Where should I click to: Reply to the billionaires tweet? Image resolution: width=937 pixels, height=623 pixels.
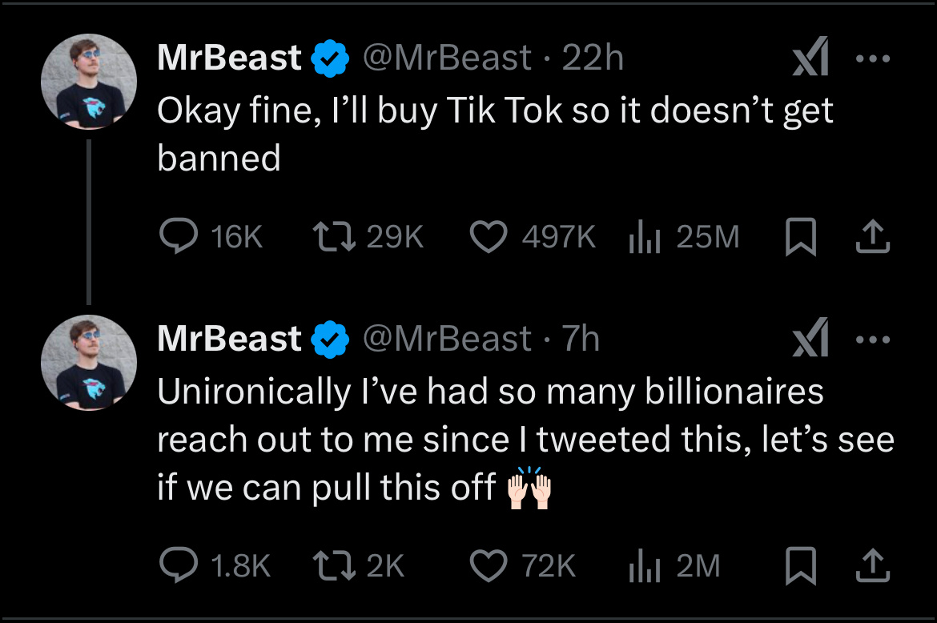(178, 566)
